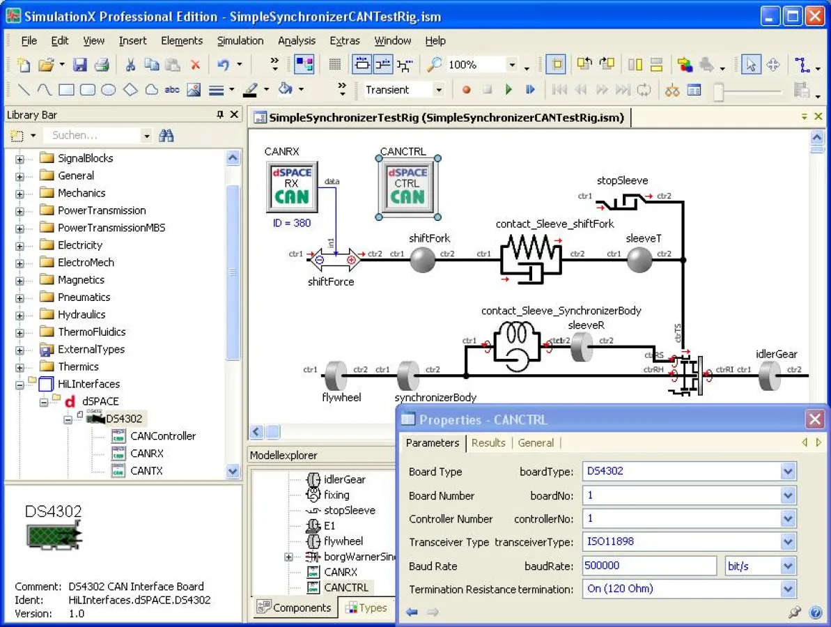Toggle the pin icon in Properties panel
Image resolution: width=831 pixels, height=627 pixels.
tap(795, 612)
